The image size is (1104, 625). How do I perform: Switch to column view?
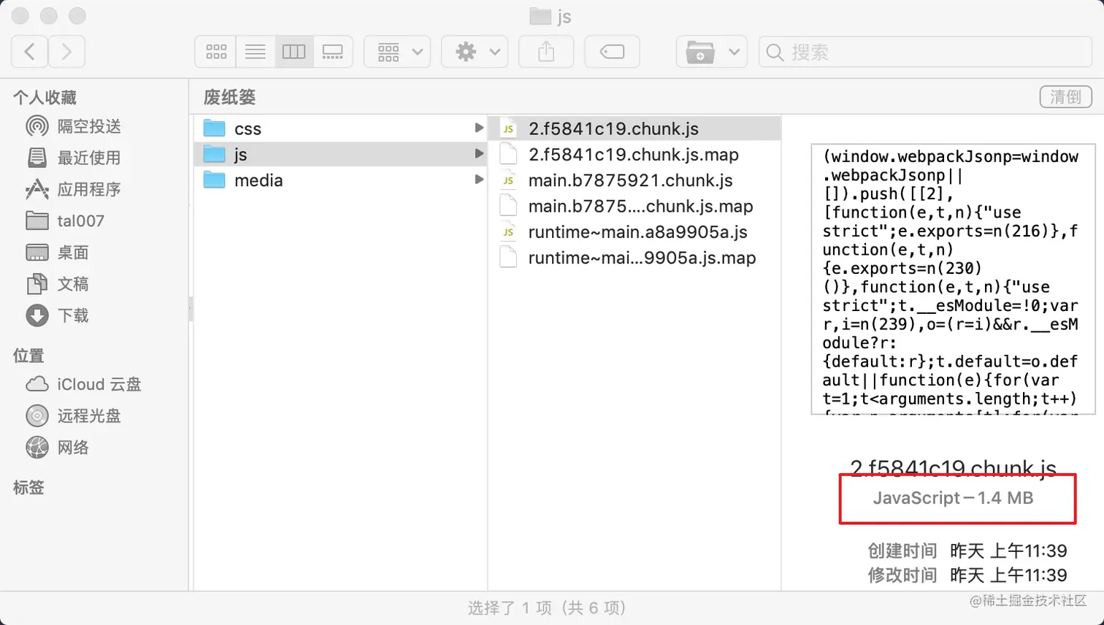point(294,52)
